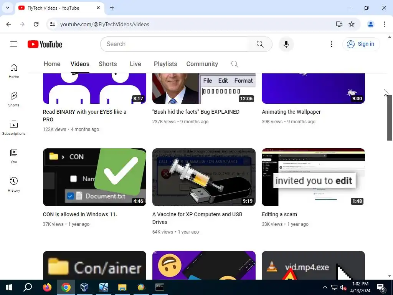Go back with browser back arrow
The width and height of the screenshot is (393, 295).
coord(8,24)
